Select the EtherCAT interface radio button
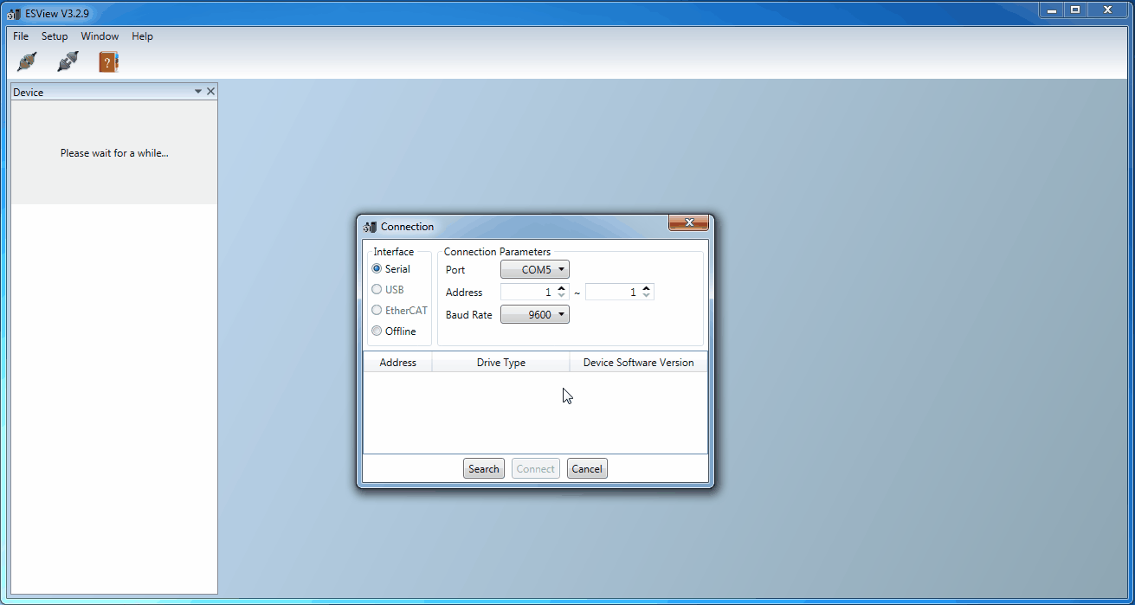This screenshot has width=1135, height=605. click(x=377, y=310)
